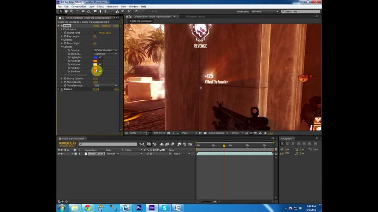Click the Source Point coordinates value
The height and width of the screenshot is (212, 378).
point(105,33)
